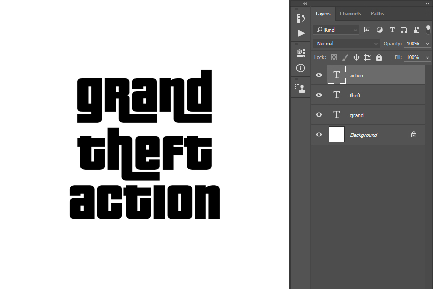Select the grand text layer thumbnail
This screenshot has height=289, width=433.
coord(336,114)
